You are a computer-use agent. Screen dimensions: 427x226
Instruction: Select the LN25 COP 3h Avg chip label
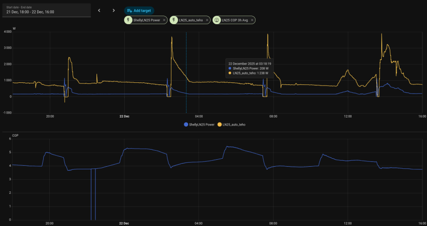click(x=235, y=20)
